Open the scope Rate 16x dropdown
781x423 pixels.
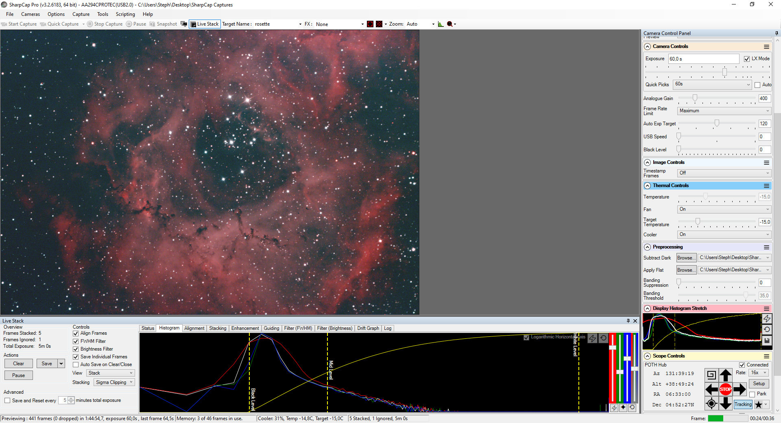tap(759, 373)
